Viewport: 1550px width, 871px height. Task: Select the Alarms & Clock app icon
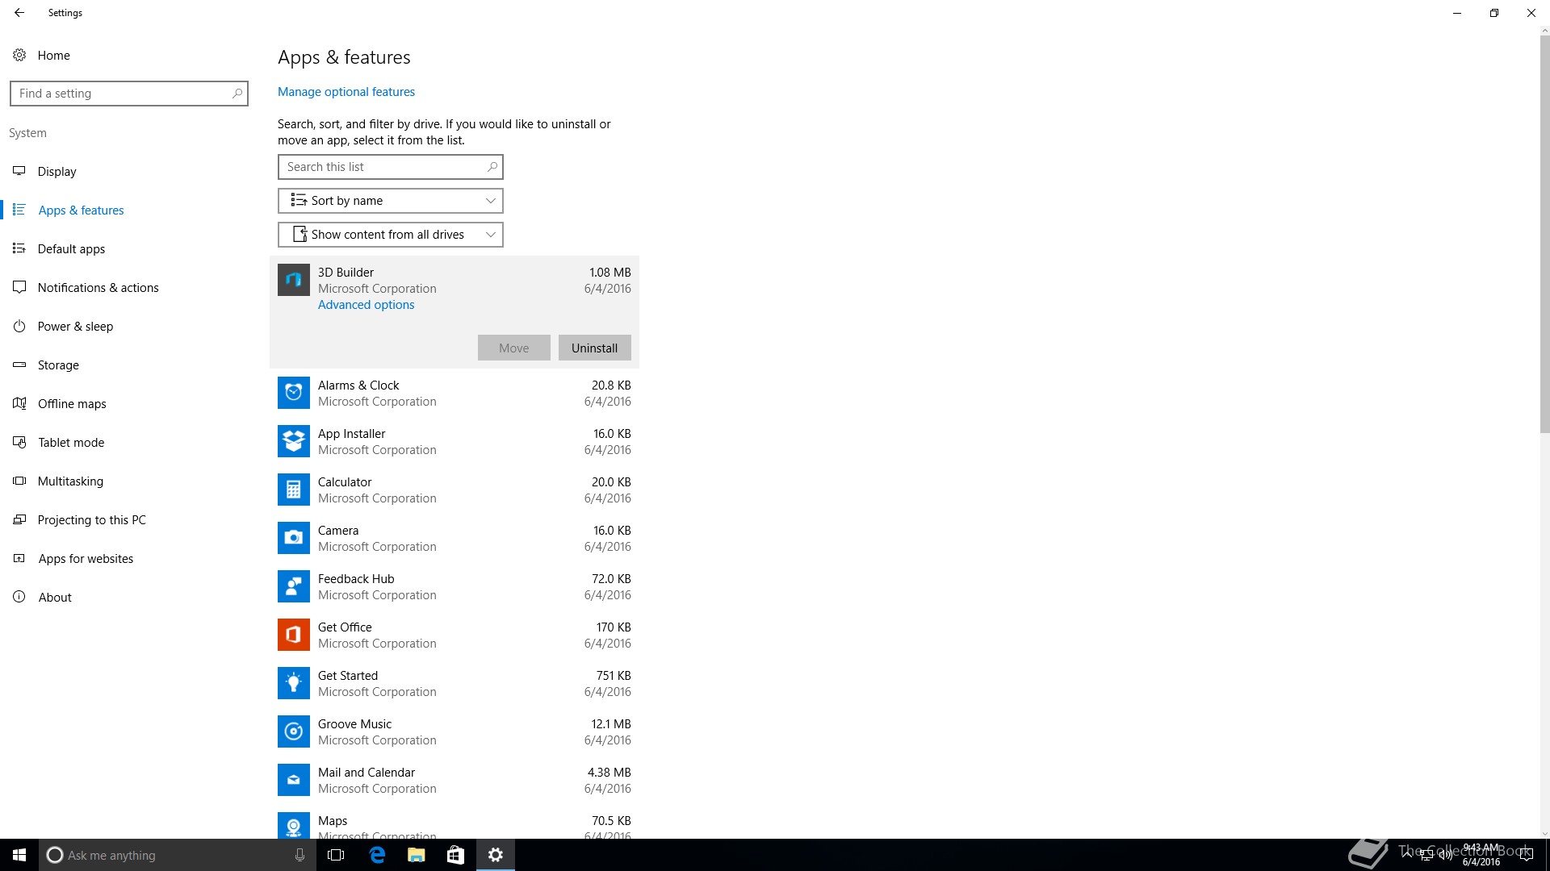pos(293,393)
